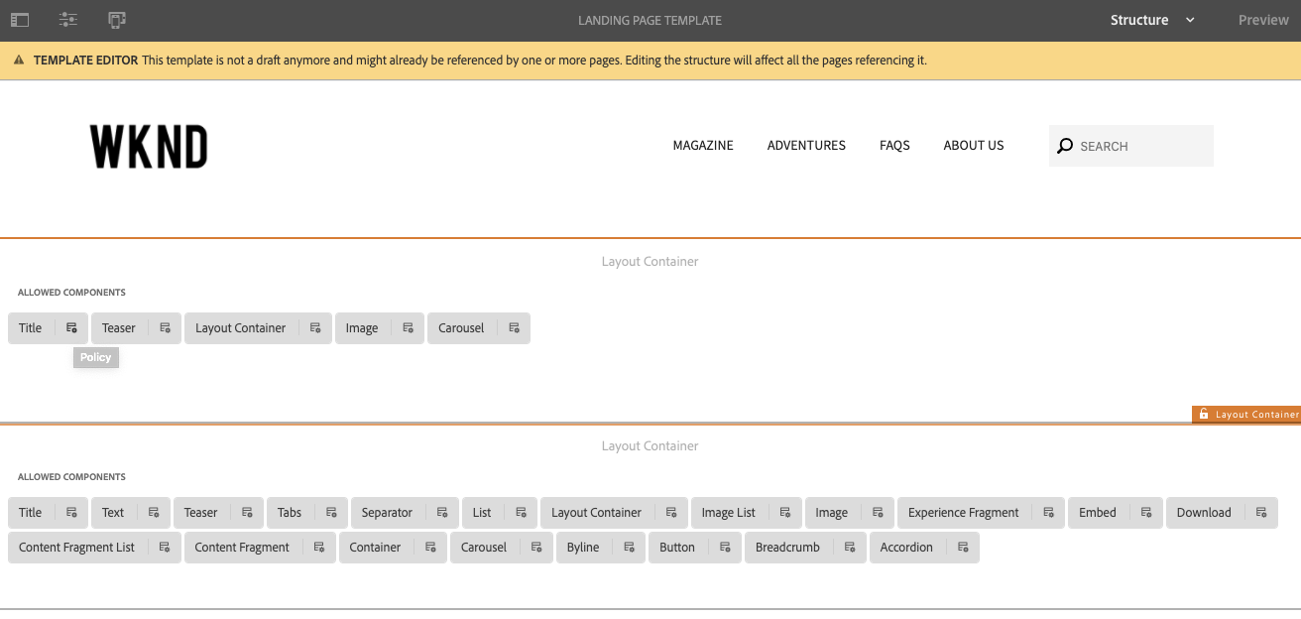Open policy icon for Image in first container
1301x619 pixels.
[x=408, y=328]
